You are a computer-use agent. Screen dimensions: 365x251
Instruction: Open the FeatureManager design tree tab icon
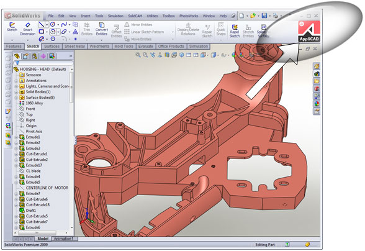(17, 56)
